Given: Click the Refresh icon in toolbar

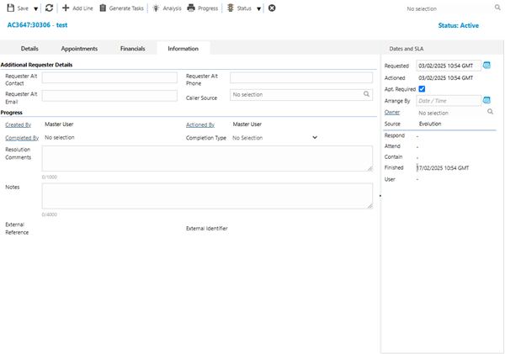Looking at the screenshot, I should (49, 8).
